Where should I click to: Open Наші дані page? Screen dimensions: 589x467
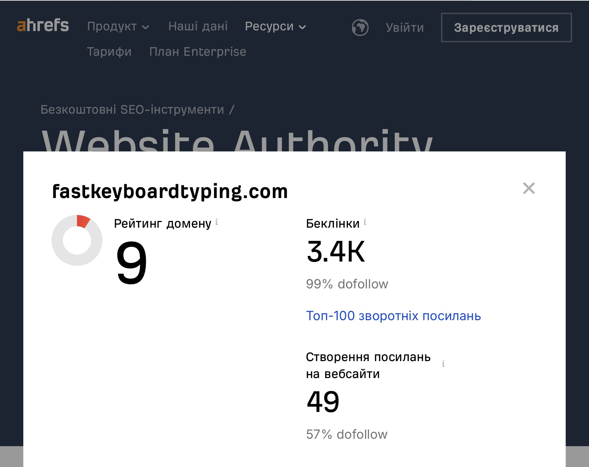point(198,26)
